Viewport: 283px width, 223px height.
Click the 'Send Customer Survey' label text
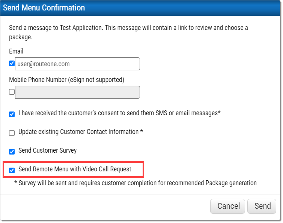(47, 150)
